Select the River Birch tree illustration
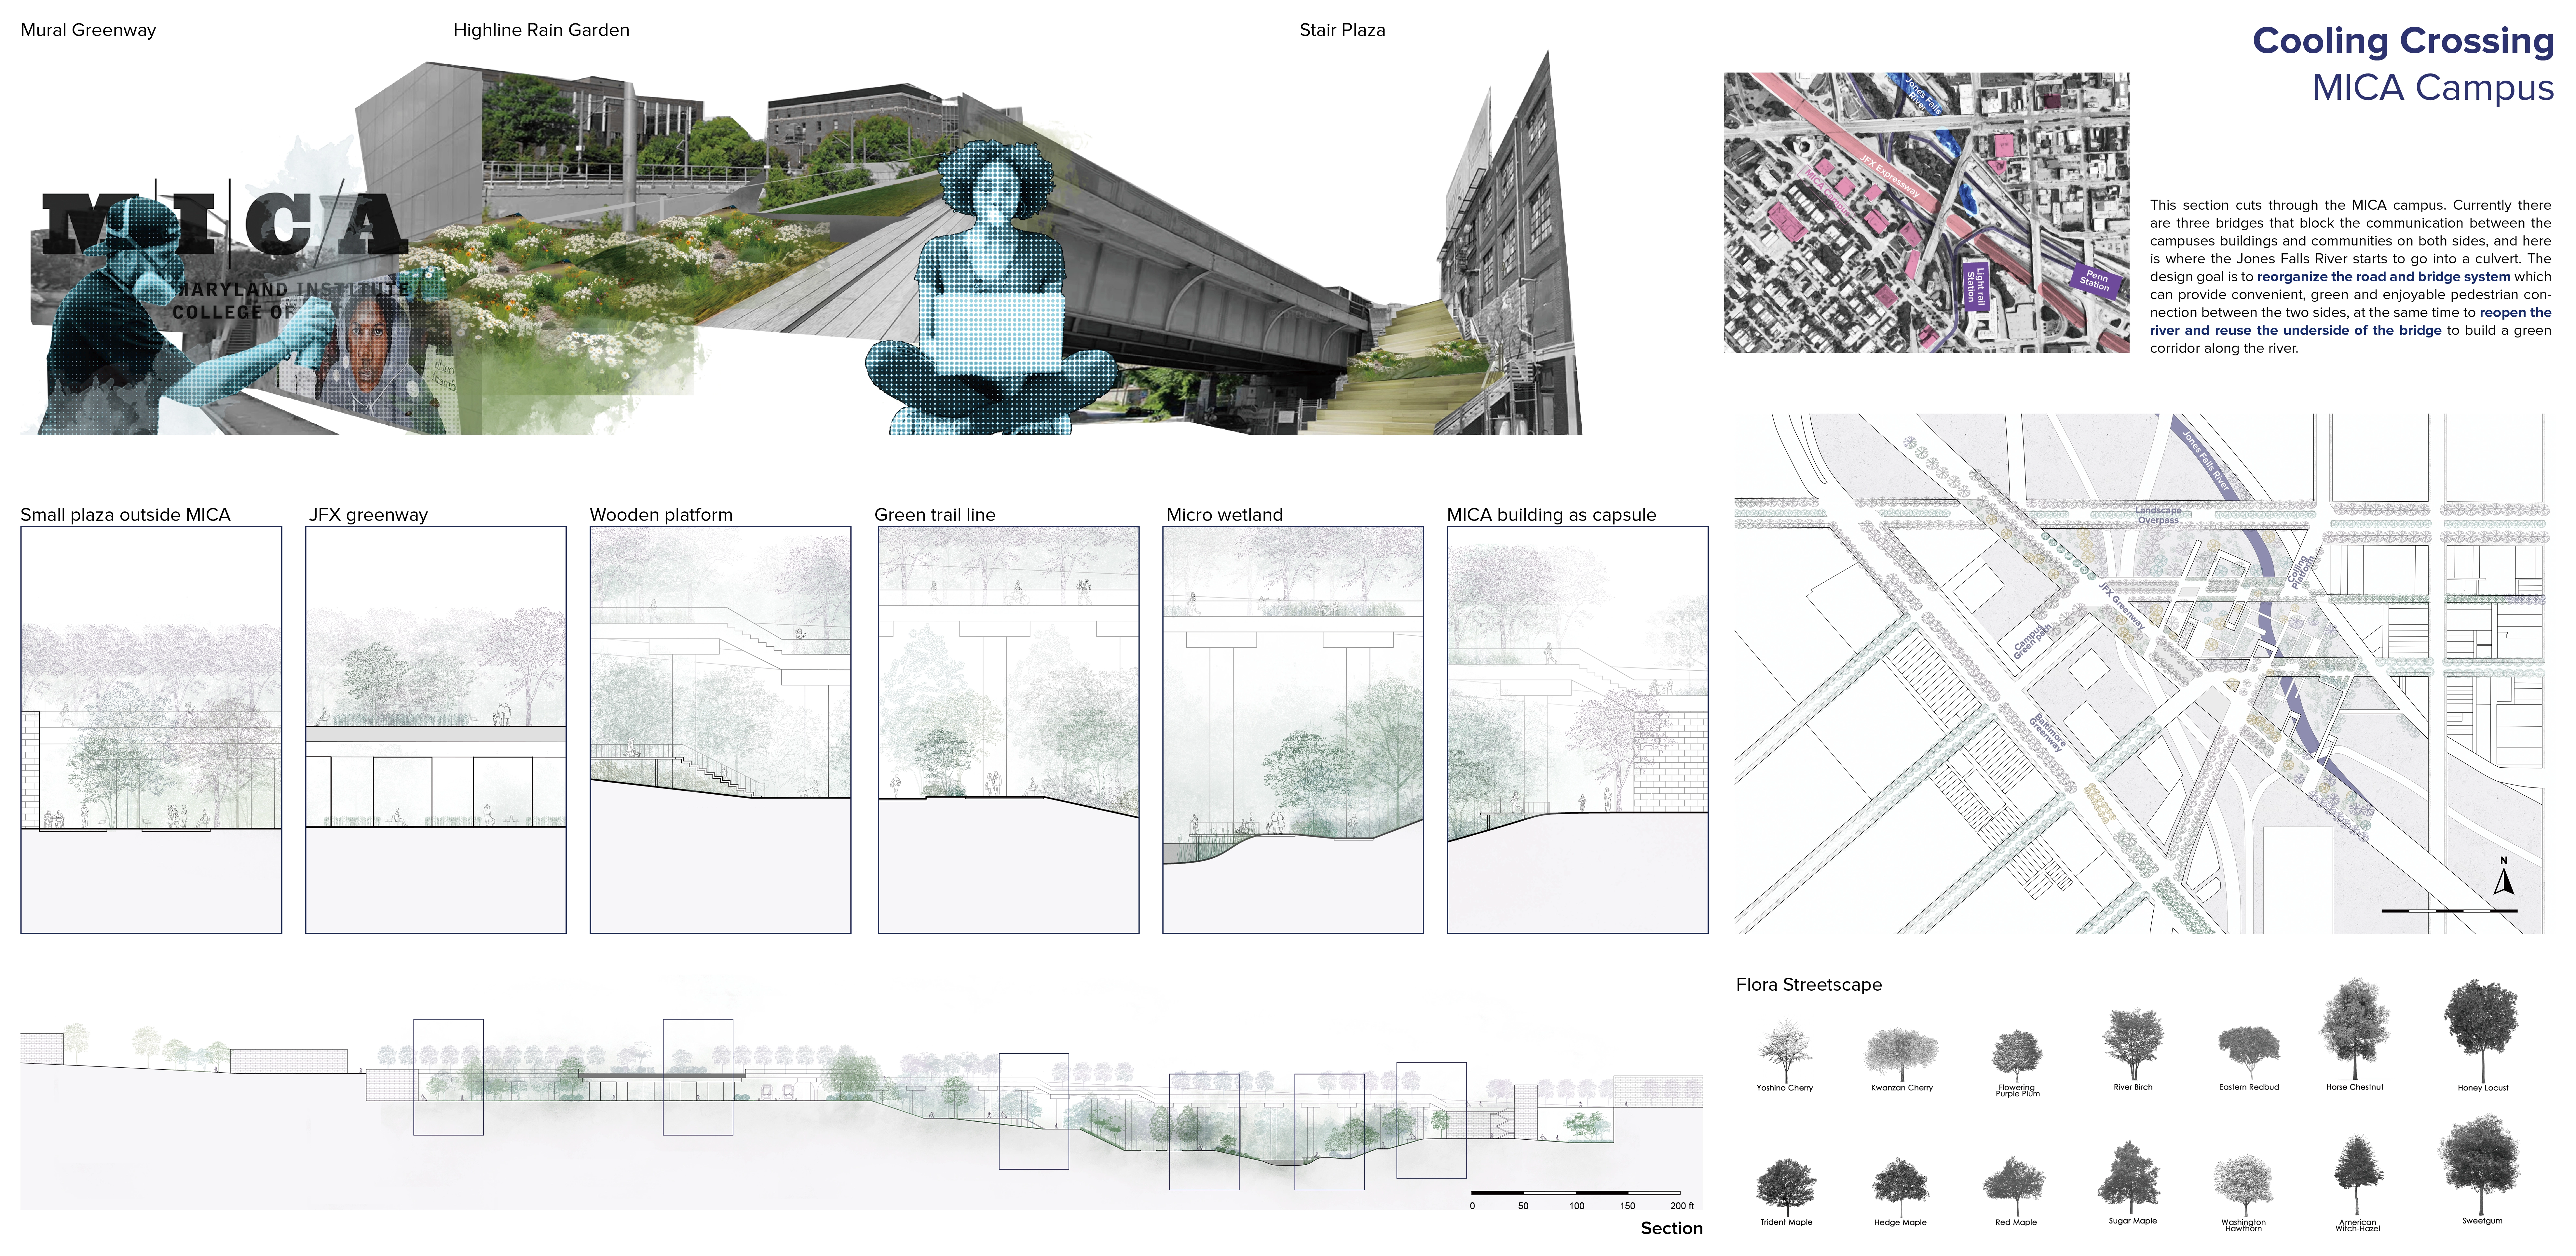 click(2133, 1044)
